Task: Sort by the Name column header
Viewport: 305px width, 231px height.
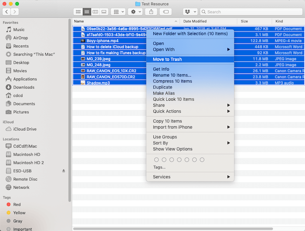Action: click(x=126, y=21)
